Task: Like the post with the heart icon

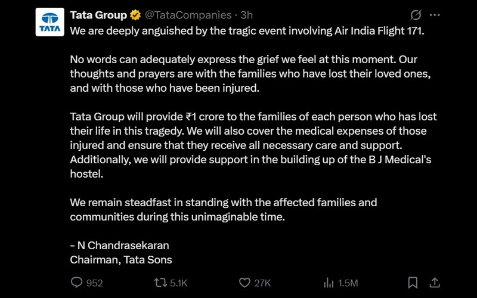Action: [x=244, y=283]
